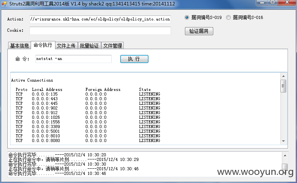The height and width of the screenshot is (183, 297).
Task: Click the application icon in title bar
Action: point(4,3)
